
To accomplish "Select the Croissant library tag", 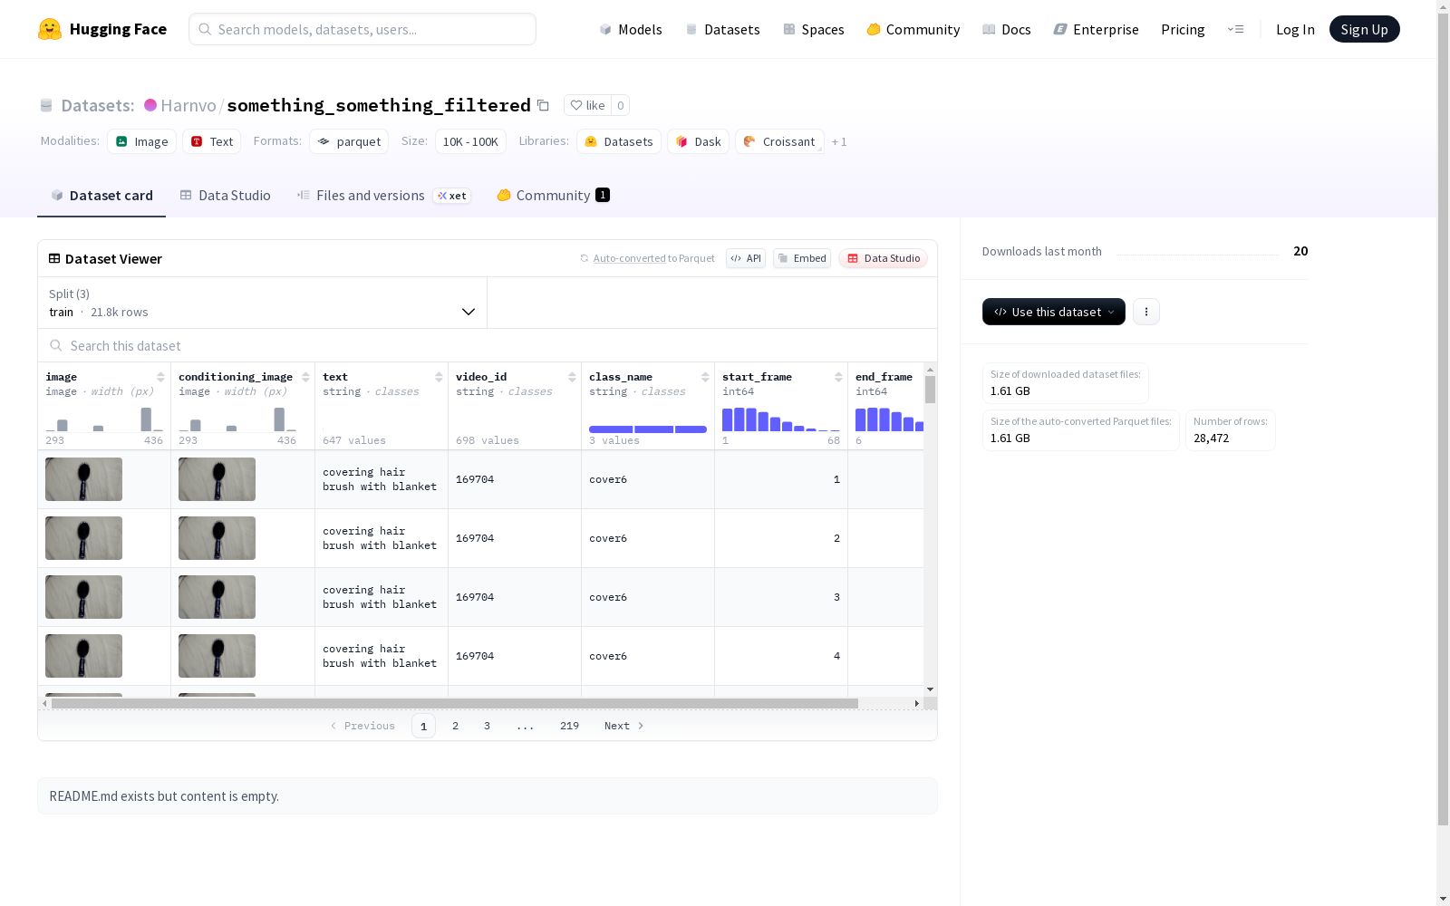I will (779, 141).
